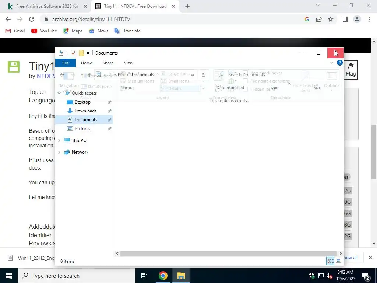This screenshot has width=377, height=283.
Task: Close the Free Antivirus Software Chrome tab
Action: point(85,6)
